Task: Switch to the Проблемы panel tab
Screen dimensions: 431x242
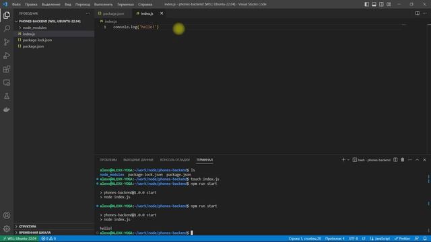Action: pyautogui.click(x=108, y=160)
